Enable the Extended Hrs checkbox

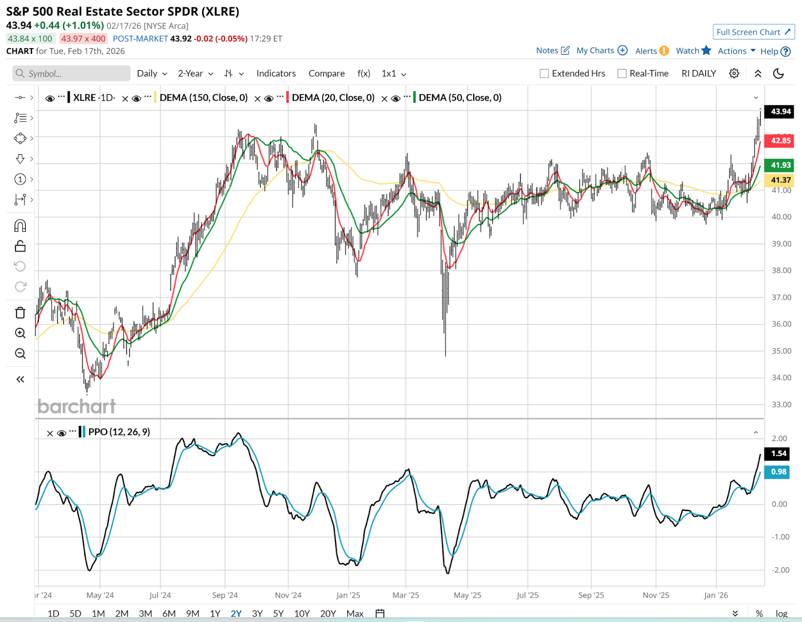544,74
